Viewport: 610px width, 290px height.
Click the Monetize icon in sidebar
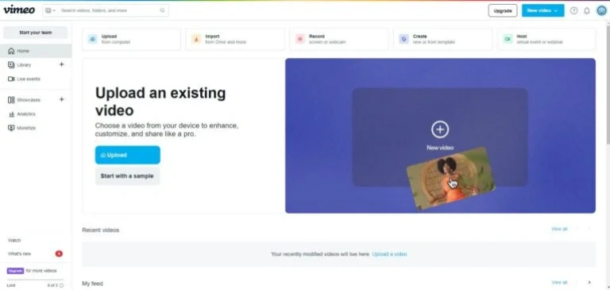[11, 128]
